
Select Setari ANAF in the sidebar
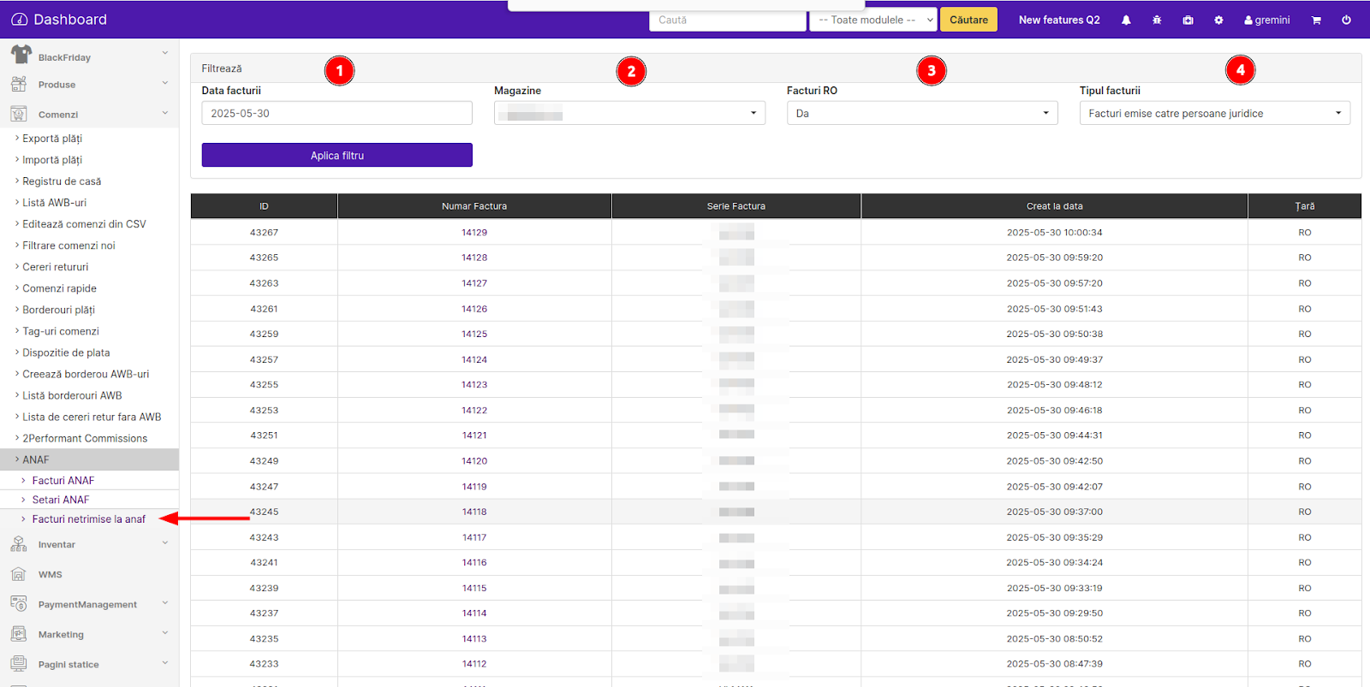click(60, 500)
